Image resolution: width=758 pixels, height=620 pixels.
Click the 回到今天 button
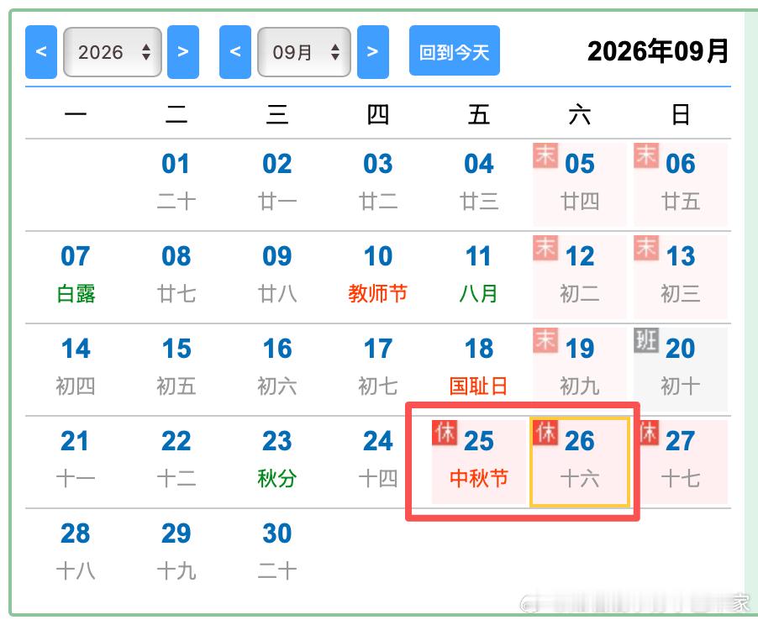(455, 50)
